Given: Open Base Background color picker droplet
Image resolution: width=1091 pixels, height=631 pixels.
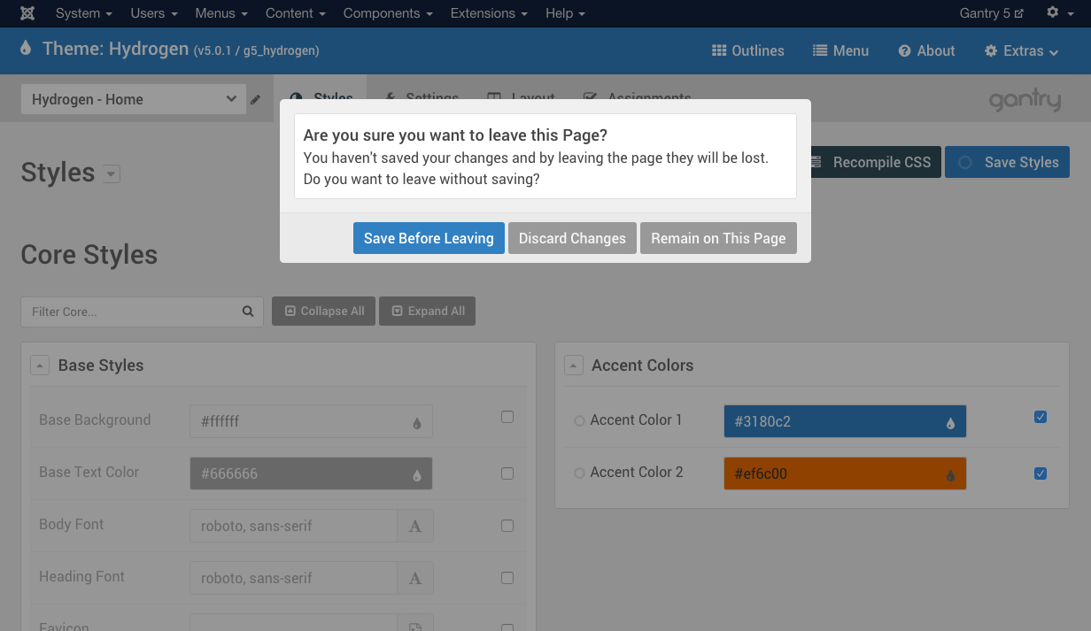Looking at the screenshot, I should pyautogui.click(x=417, y=423).
